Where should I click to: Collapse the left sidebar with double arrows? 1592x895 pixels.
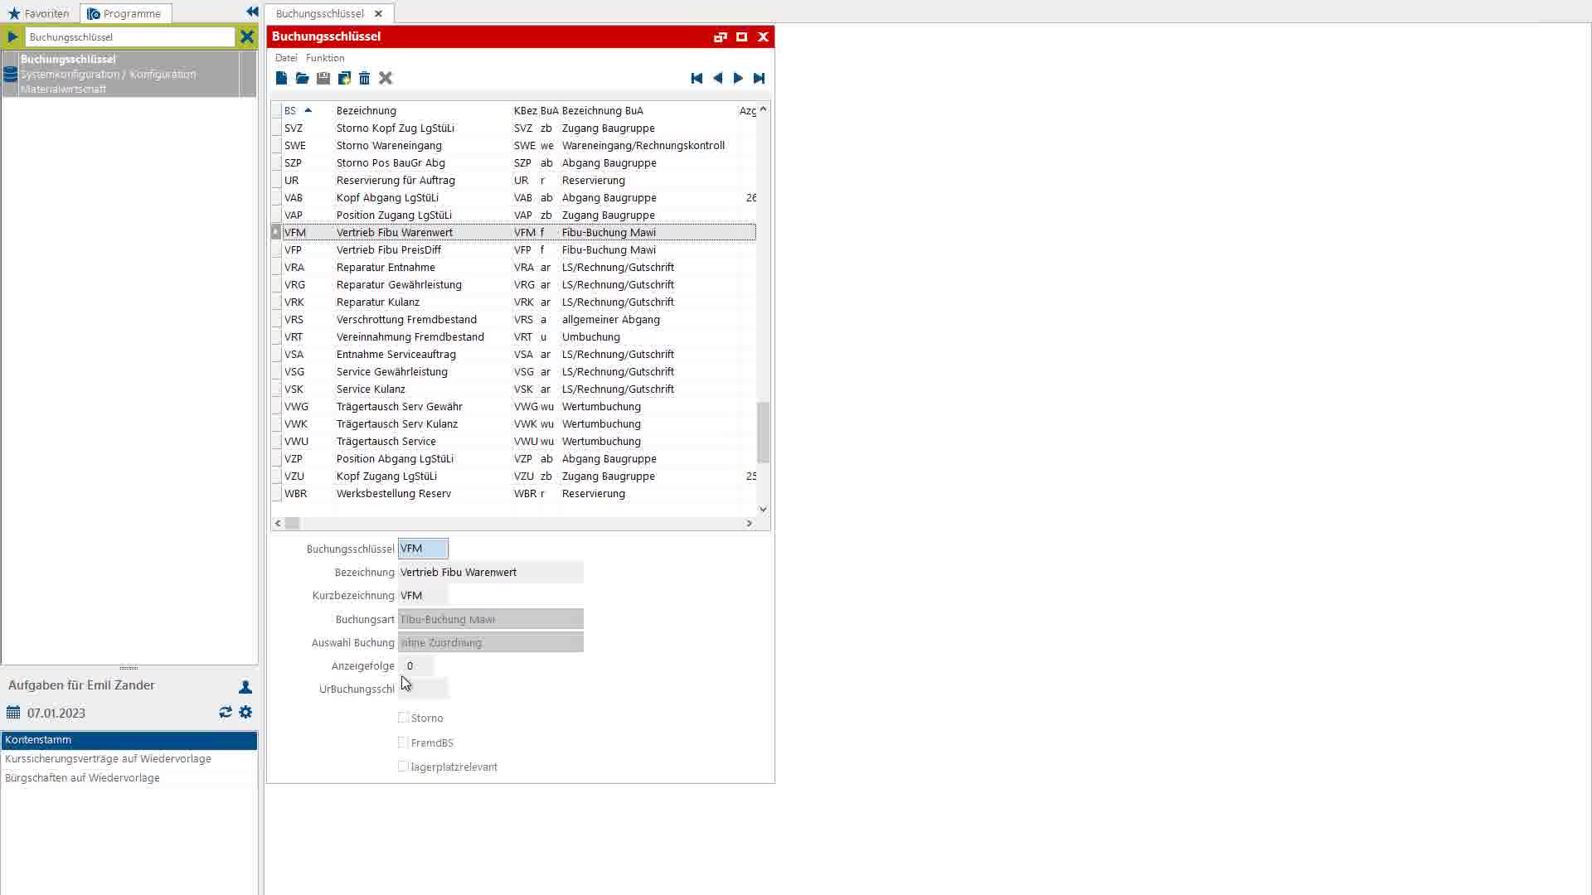point(252,12)
